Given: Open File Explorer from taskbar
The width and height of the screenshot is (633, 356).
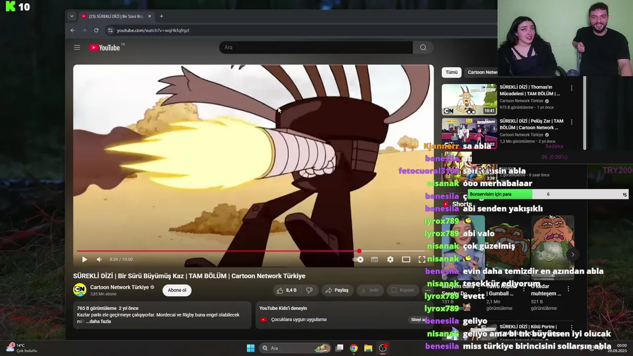Looking at the screenshot, I should 368,348.
